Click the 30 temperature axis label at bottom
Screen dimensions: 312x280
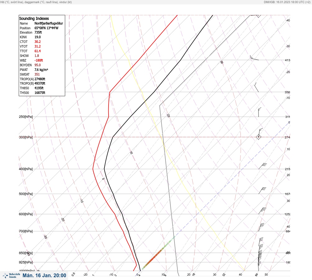(215, 275)
